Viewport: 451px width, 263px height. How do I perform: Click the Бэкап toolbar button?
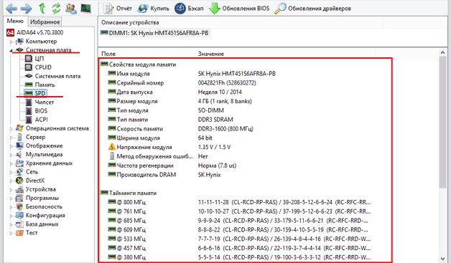pyautogui.click(x=189, y=9)
